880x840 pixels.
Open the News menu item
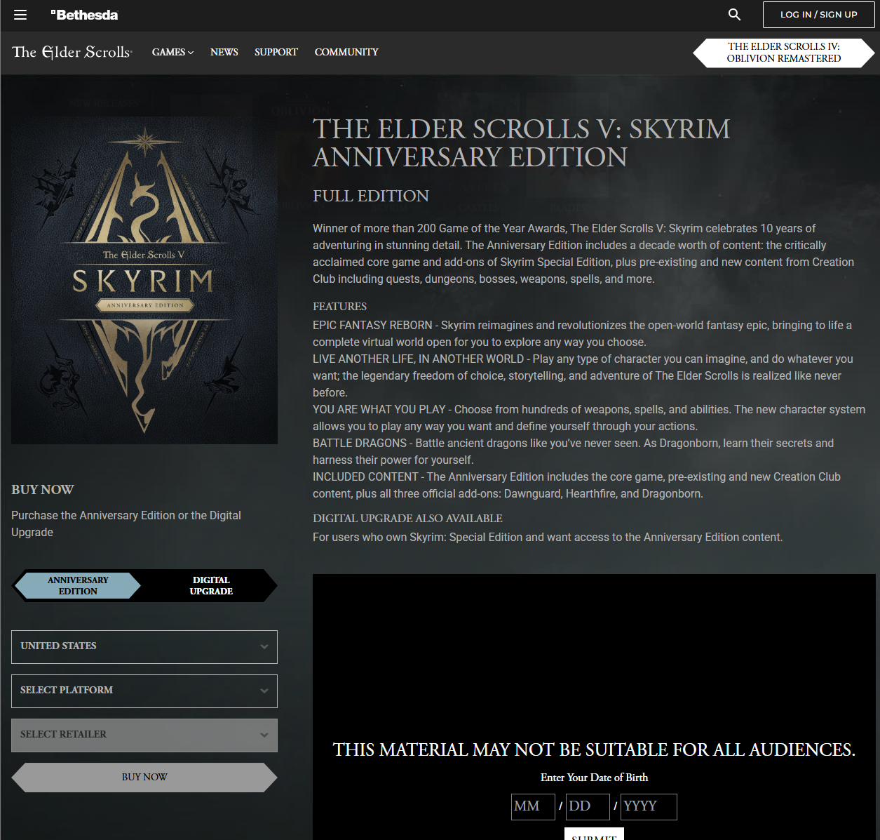click(x=224, y=52)
